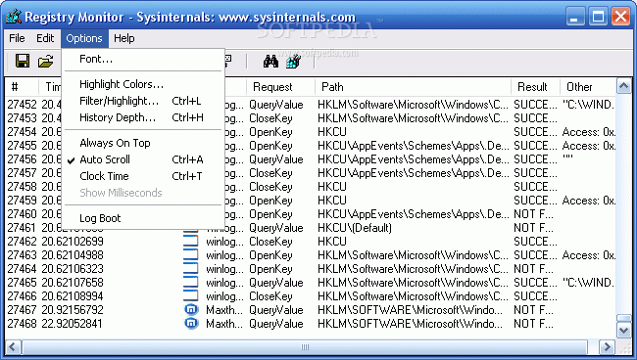Click the horizontal scrollbar left arrow
637x360 pixels.
pyautogui.click(x=13, y=347)
